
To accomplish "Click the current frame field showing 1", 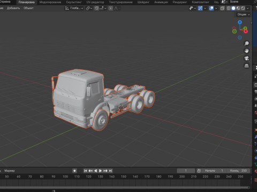I will tap(186, 171).
